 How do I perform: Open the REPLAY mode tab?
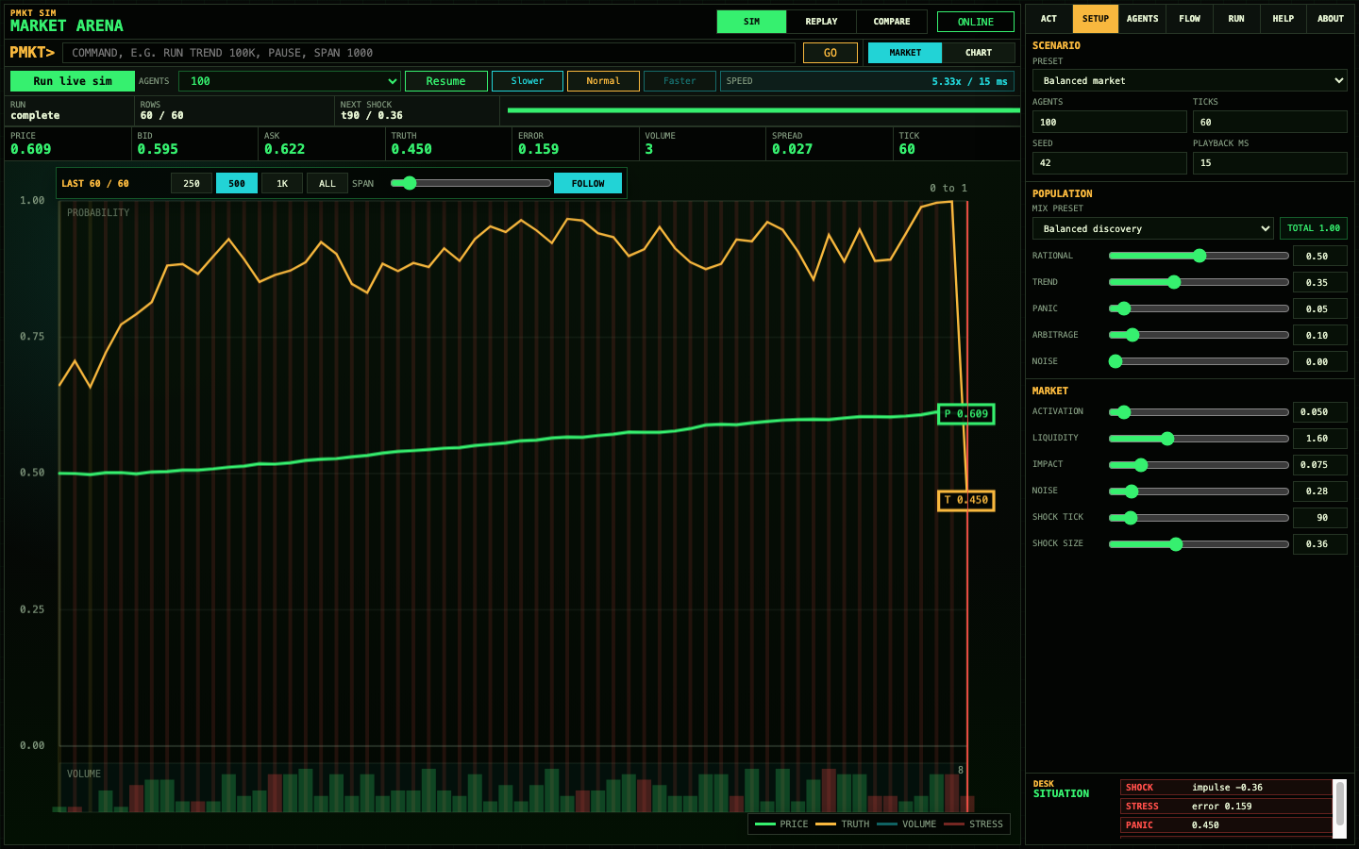pos(821,22)
